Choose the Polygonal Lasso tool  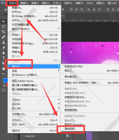(3, 27)
